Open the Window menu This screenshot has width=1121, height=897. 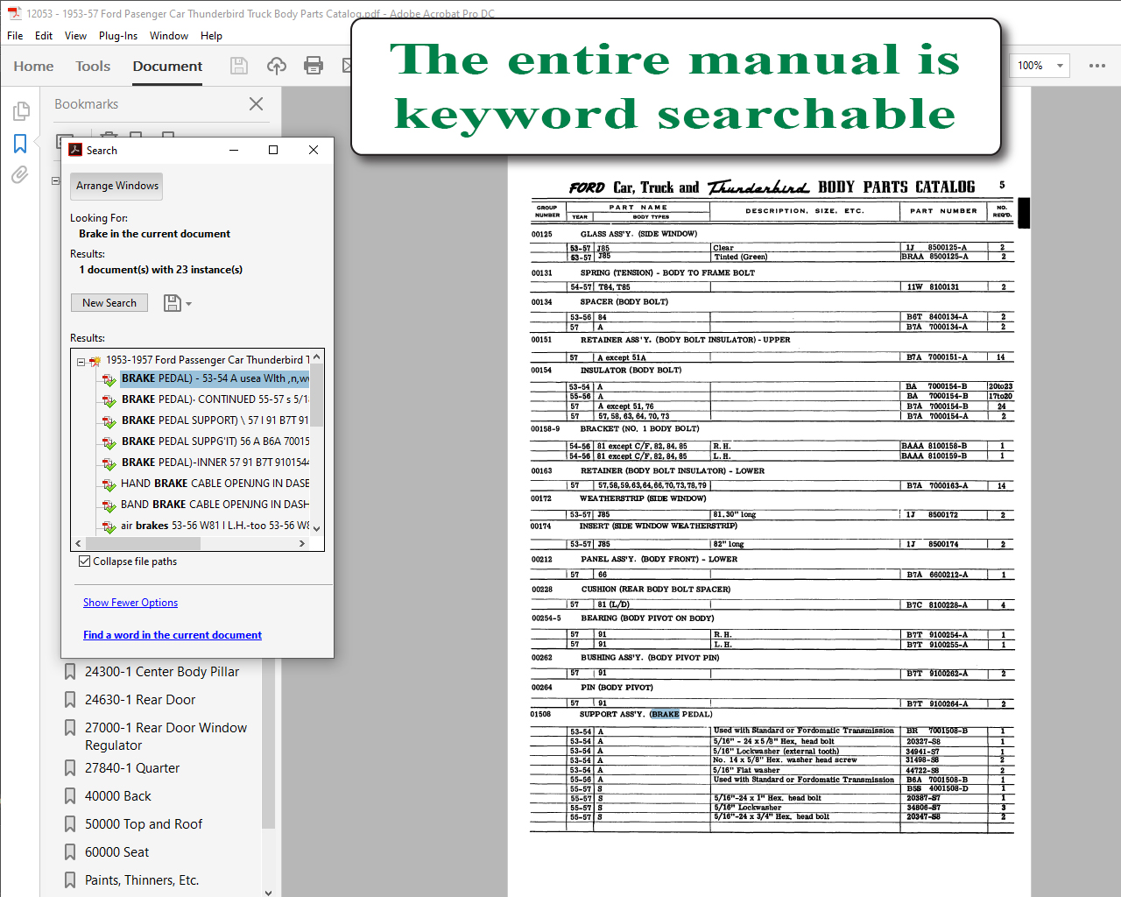169,36
